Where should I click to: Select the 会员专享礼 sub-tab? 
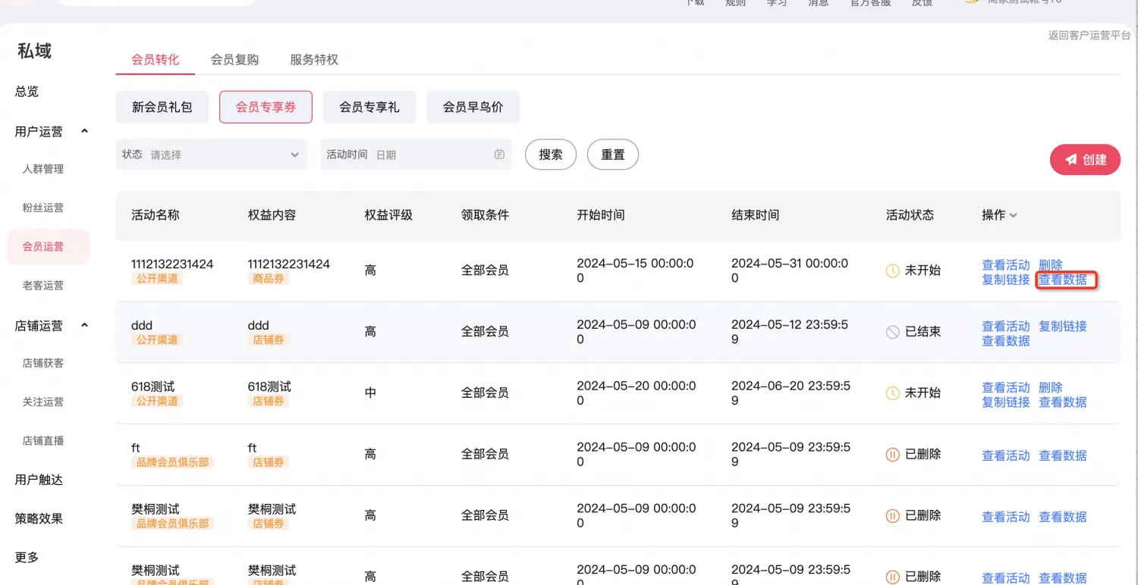tap(369, 108)
